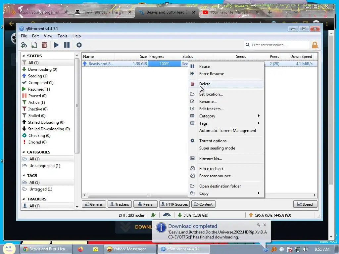Image resolution: width=339 pixels, height=254 pixels.
Task: Click the alternative speed limits icon in status bar
Action: 167,215
